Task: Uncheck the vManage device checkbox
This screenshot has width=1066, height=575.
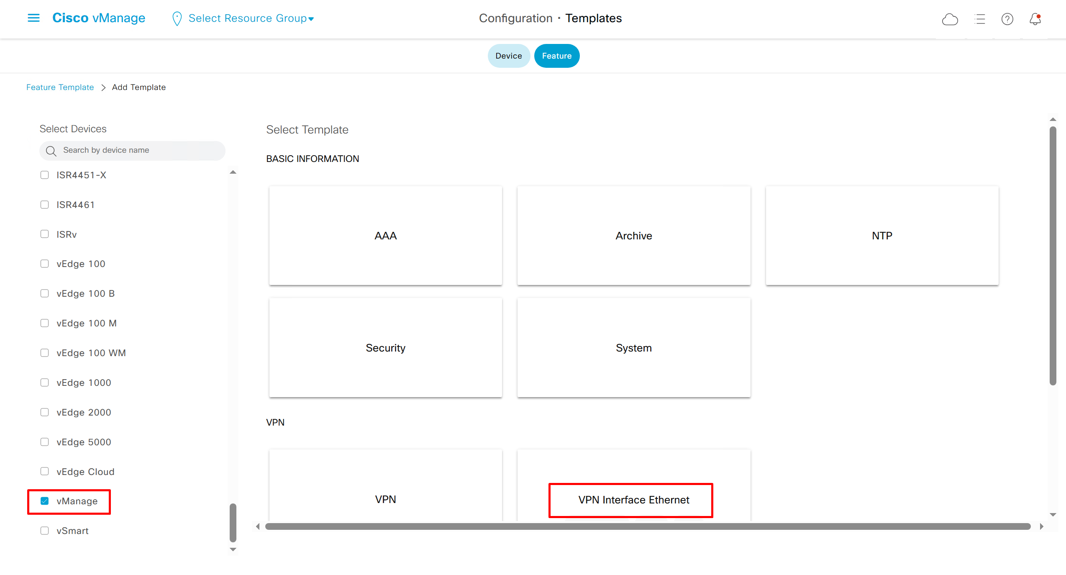Action: [44, 501]
